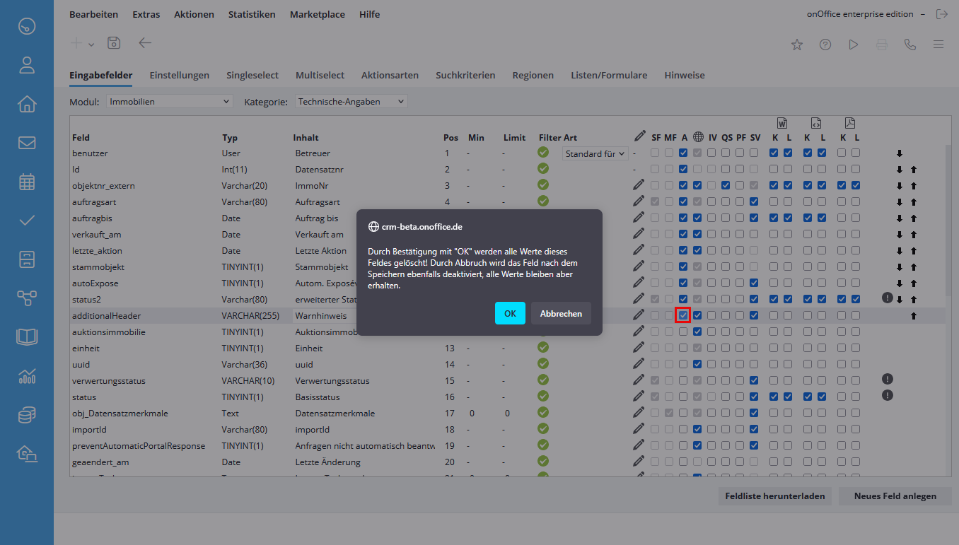This screenshot has height=545, width=959.
Task: Toggle the A checkbox in benutzer row
Action: pyautogui.click(x=683, y=153)
